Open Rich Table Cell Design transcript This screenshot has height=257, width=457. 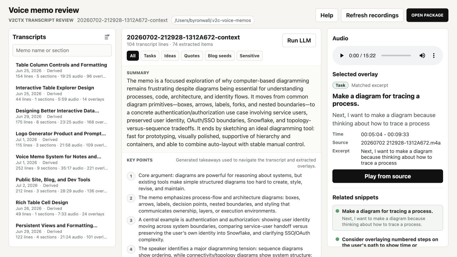click(x=62, y=208)
